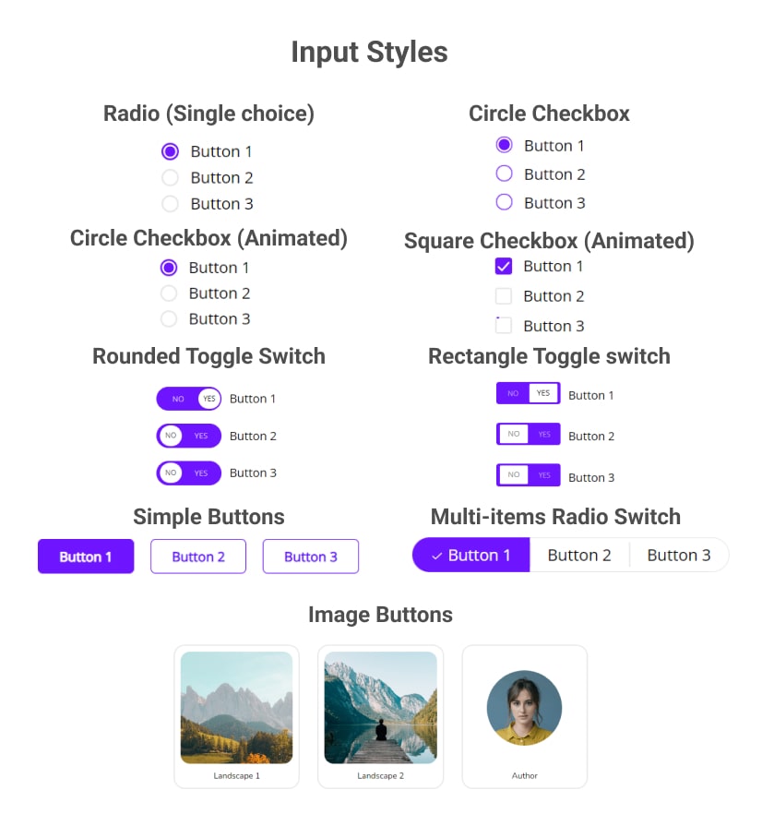Toggle the rectangle switch for Button 3

coord(529,474)
